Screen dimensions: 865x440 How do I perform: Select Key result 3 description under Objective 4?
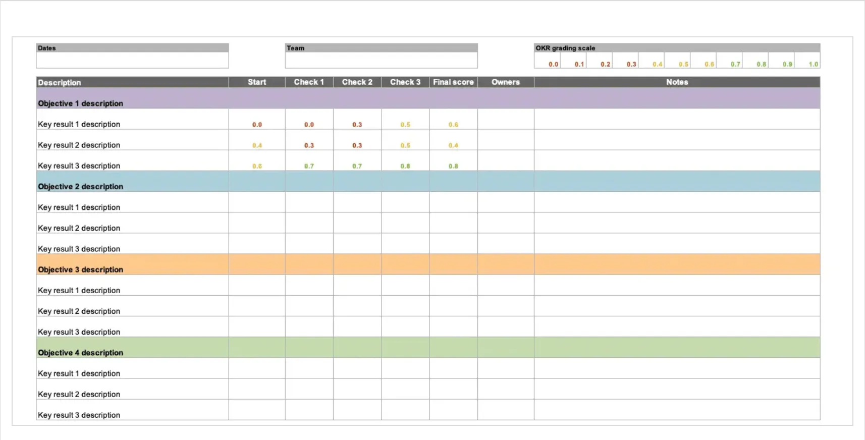pyautogui.click(x=79, y=415)
